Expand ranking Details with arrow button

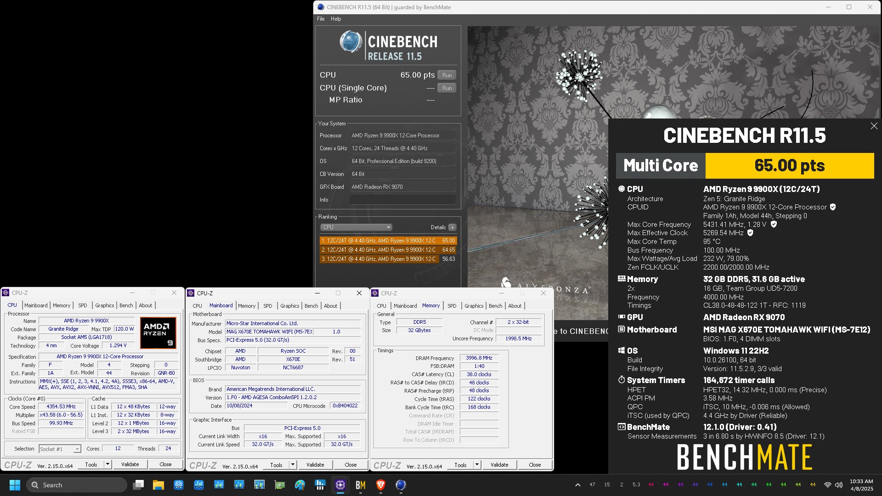[x=452, y=227]
